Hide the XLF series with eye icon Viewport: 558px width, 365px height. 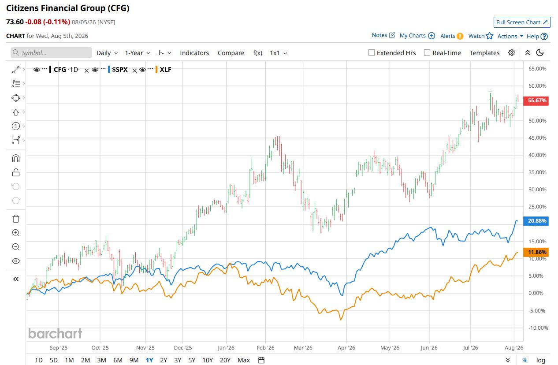pos(143,70)
